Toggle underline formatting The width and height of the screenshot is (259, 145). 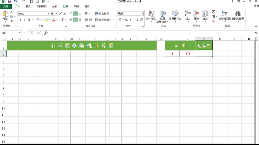(29, 20)
